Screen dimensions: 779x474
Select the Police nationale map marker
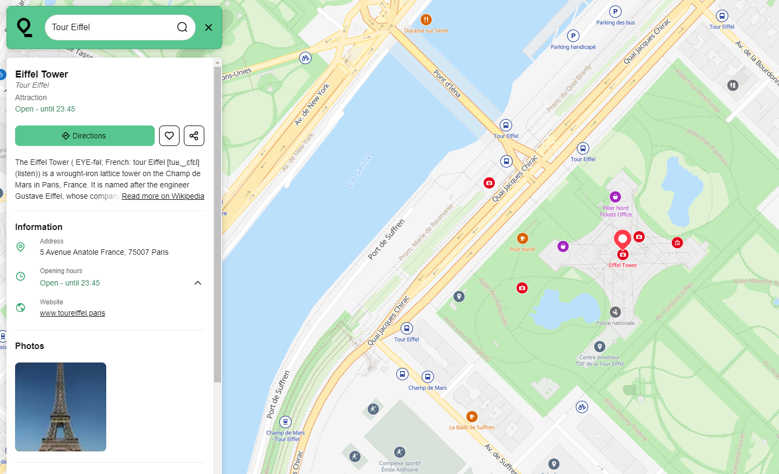615,312
